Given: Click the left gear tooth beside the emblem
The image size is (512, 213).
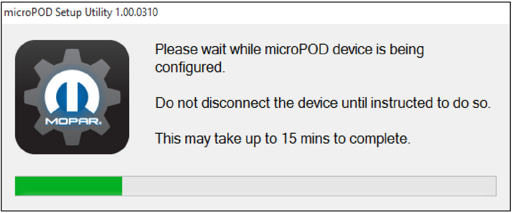Looking at the screenshot, I should coord(30,97).
